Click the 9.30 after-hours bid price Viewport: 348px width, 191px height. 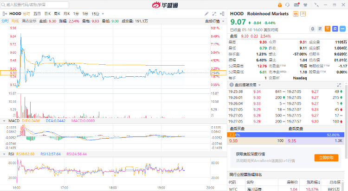(x=233, y=141)
